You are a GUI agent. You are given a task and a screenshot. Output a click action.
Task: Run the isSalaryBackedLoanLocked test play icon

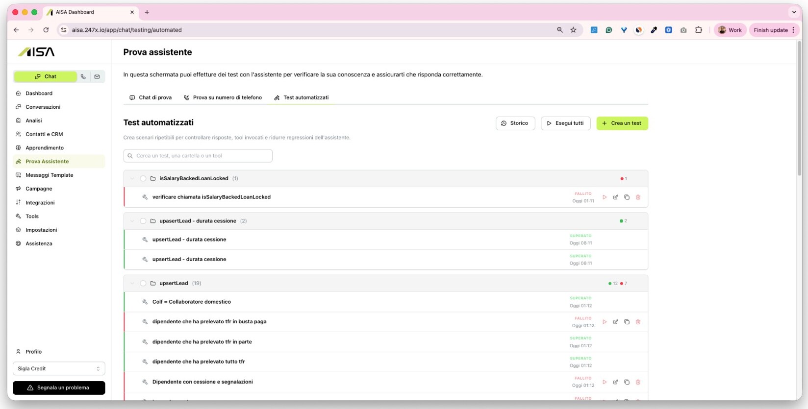click(x=605, y=197)
